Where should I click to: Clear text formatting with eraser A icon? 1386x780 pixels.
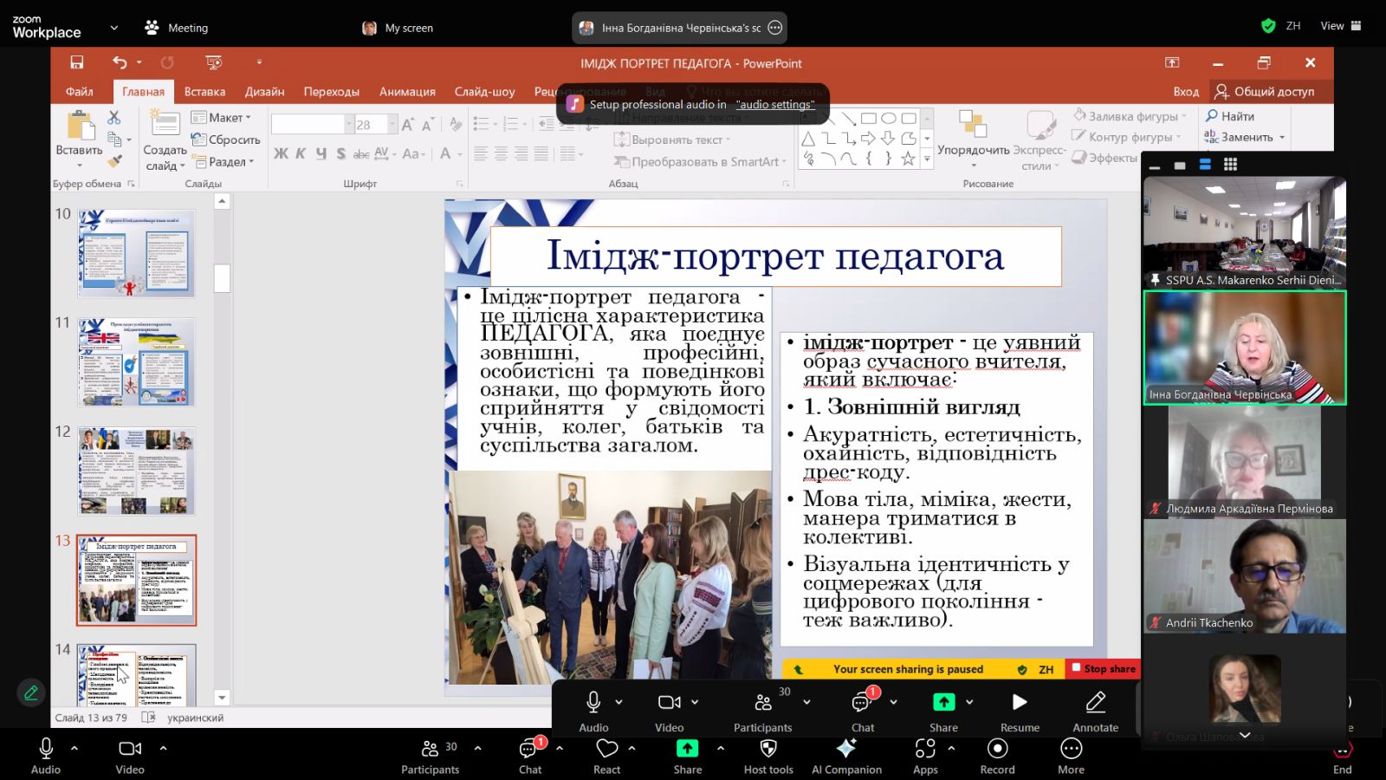456,125
